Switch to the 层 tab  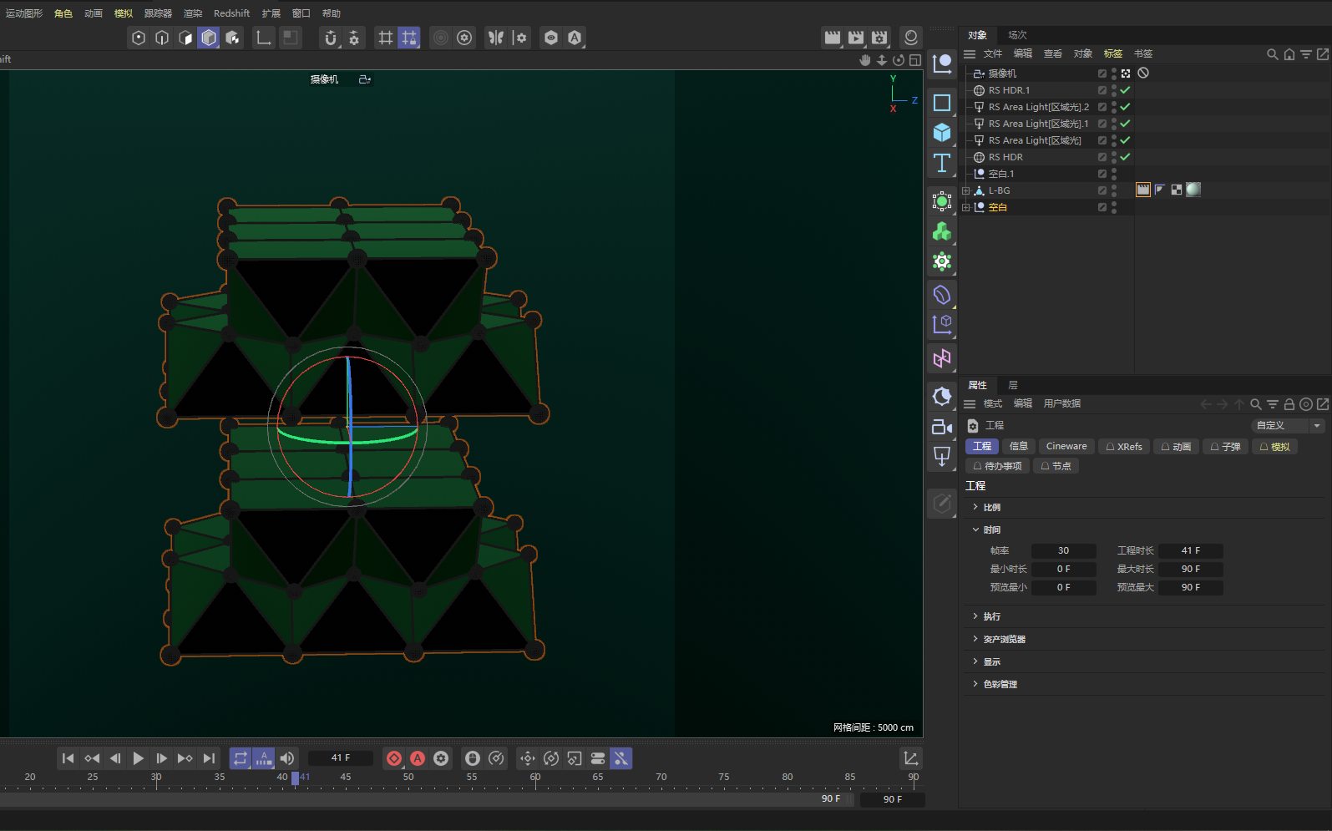point(1013,385)
